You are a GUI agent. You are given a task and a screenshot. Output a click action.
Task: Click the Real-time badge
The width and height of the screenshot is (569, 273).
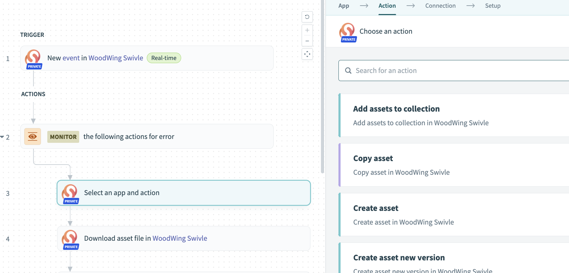(164, 58)
